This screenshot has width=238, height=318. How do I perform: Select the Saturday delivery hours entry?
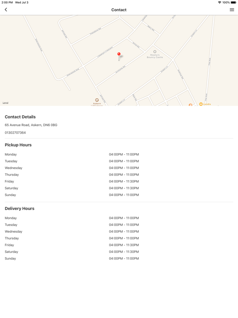119,252
